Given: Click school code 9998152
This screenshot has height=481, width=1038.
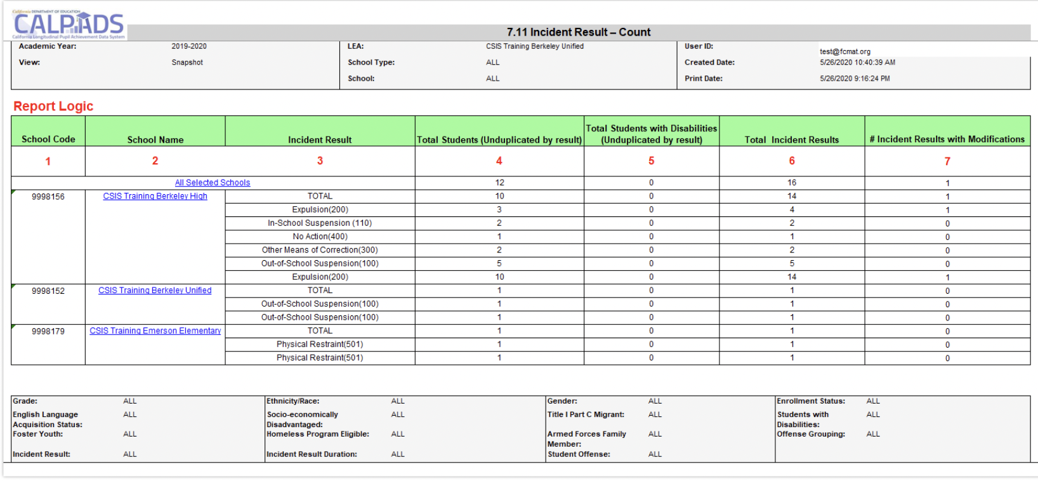Looking at the screenshot, I should coord(48,291).
